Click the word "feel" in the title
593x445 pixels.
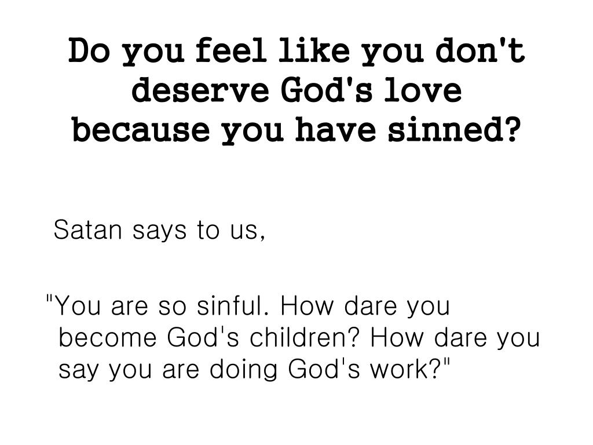(x=230, y=50)
